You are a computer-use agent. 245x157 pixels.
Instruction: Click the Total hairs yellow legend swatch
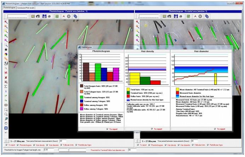[128, 89]
